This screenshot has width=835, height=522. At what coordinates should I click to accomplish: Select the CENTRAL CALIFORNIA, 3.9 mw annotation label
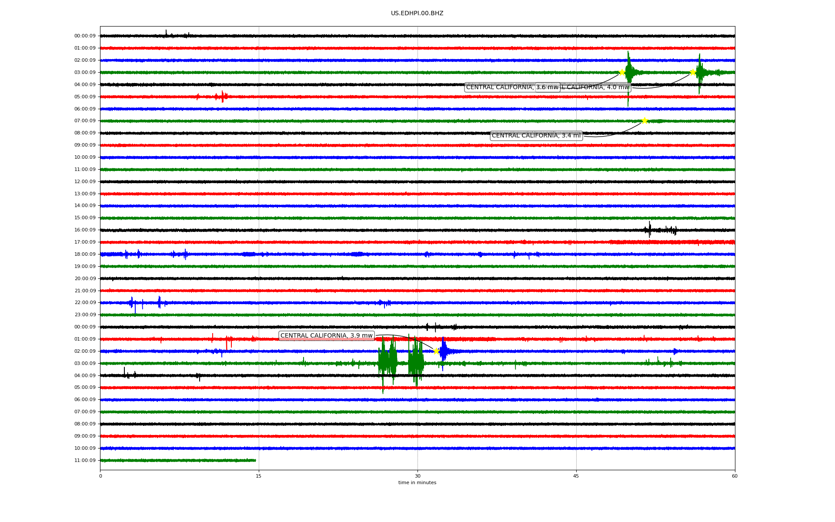(x=326, y=336)
